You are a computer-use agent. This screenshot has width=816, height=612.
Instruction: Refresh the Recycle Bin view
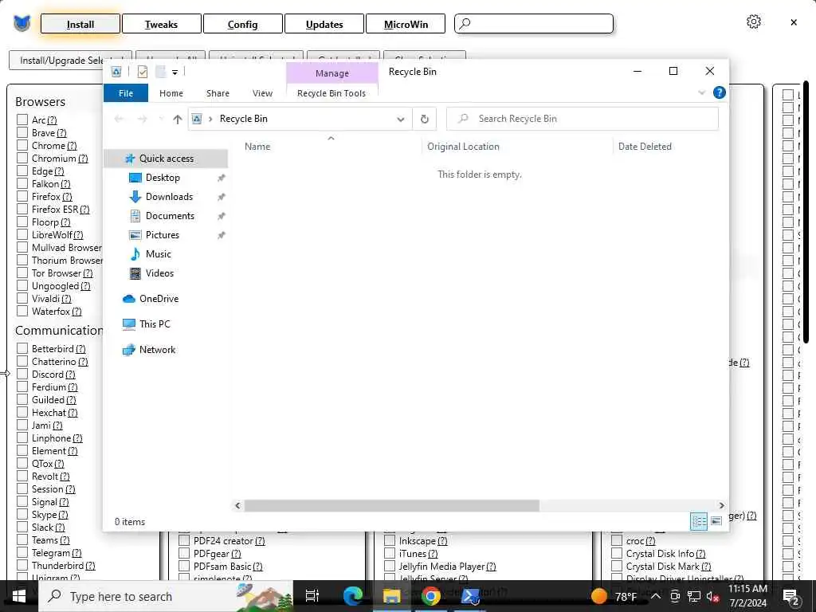tap(425, 120)
